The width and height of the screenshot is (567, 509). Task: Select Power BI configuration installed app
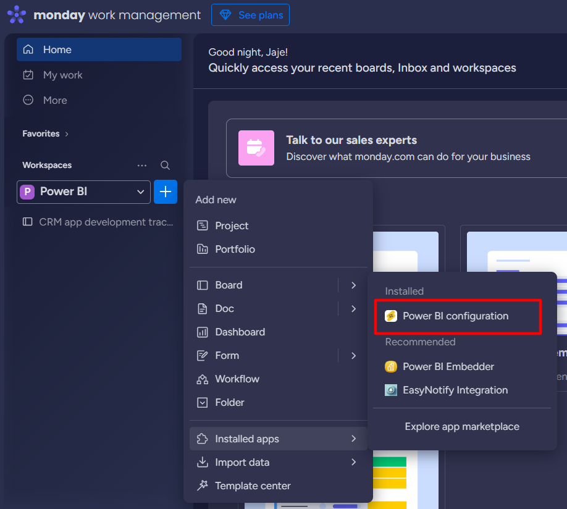pyautogui.click(x=458, y=316)
